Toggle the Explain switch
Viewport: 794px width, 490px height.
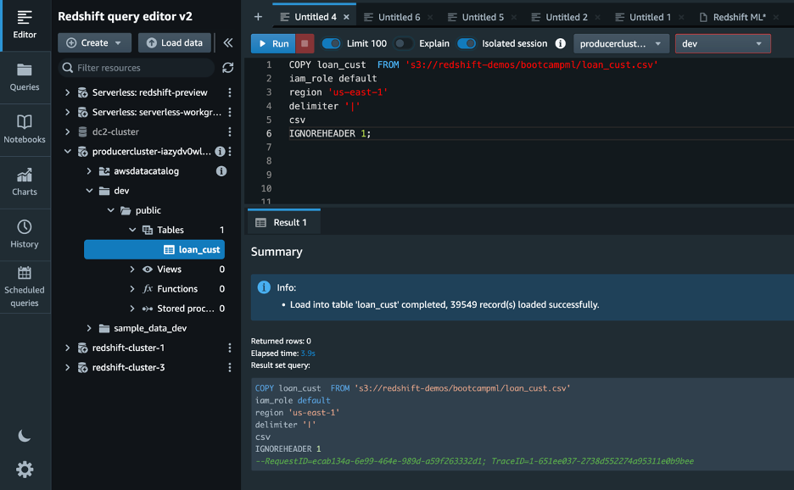tap(404, 43)
